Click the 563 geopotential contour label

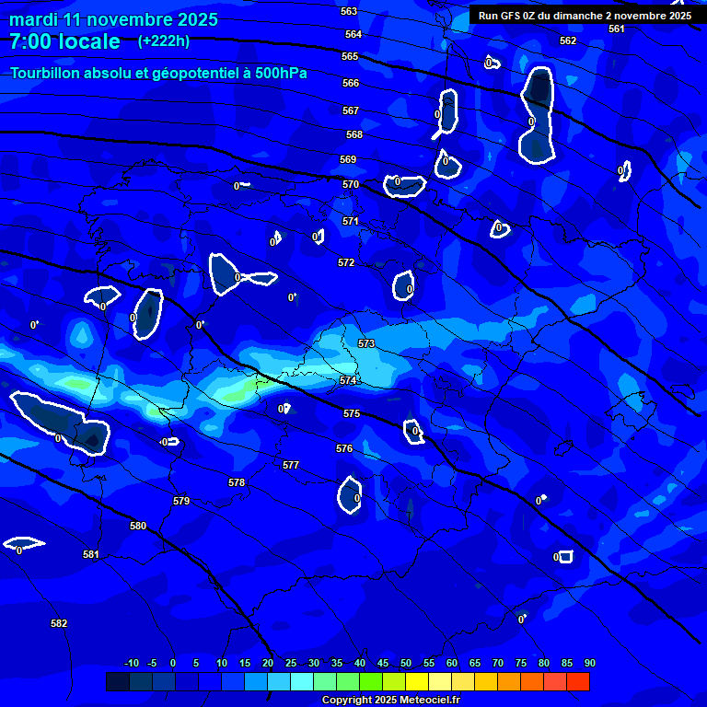(349, 11)
